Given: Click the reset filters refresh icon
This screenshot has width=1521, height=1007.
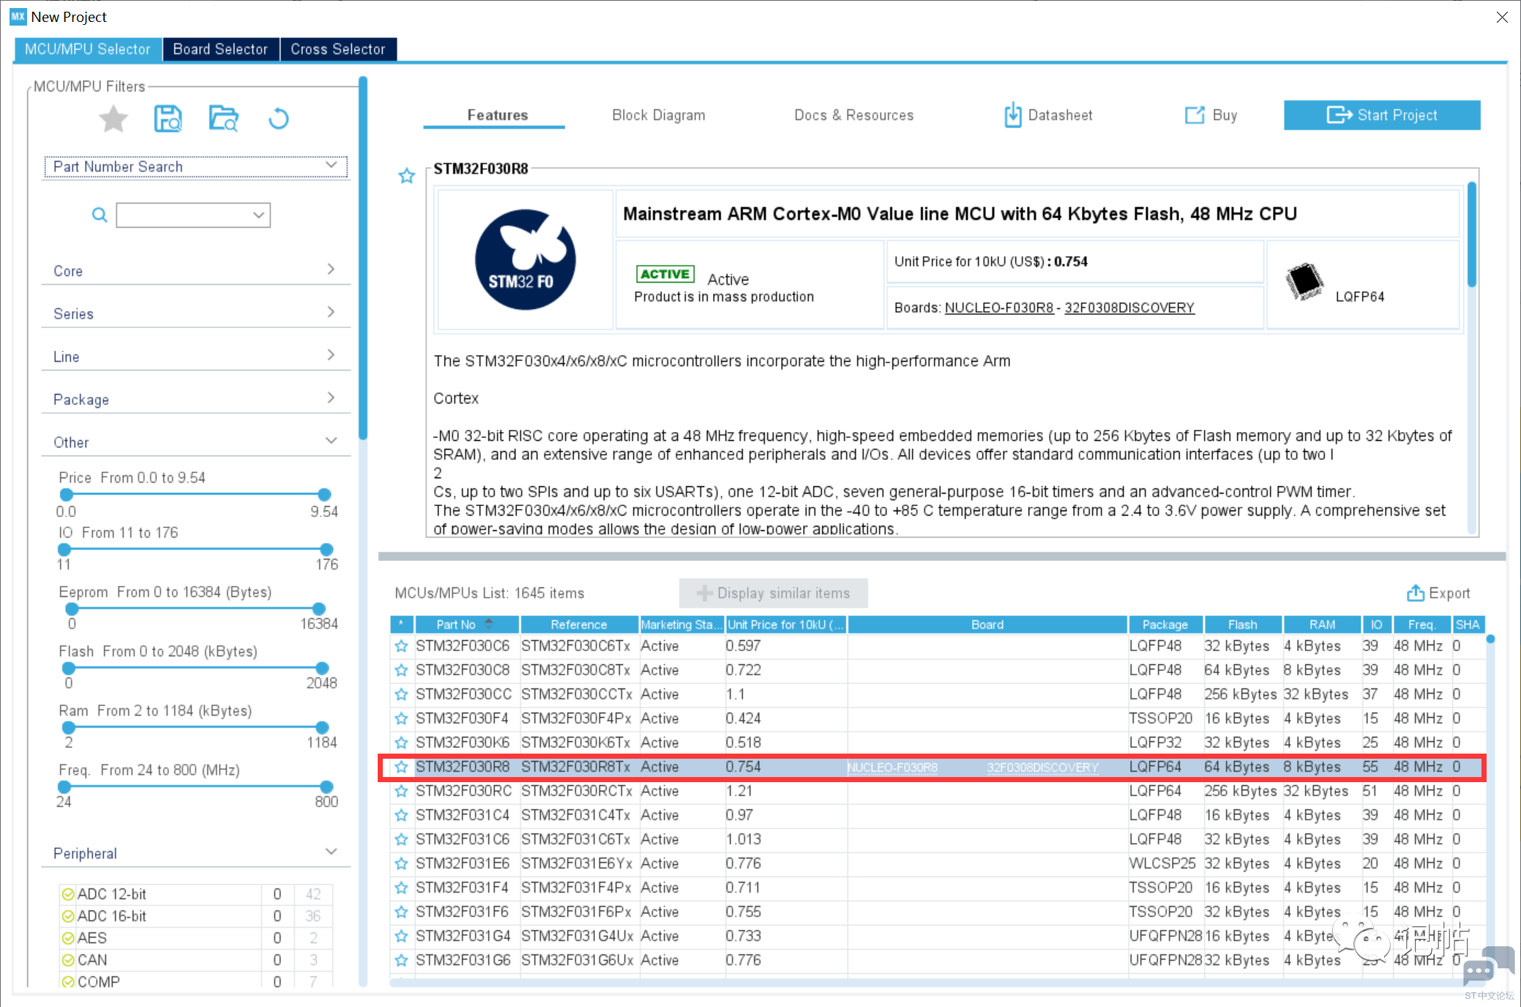Looking at the screenshot, I should click(278, 119).
